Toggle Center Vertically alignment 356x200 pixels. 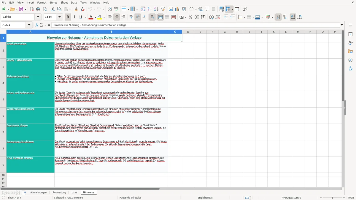point(138,17)
